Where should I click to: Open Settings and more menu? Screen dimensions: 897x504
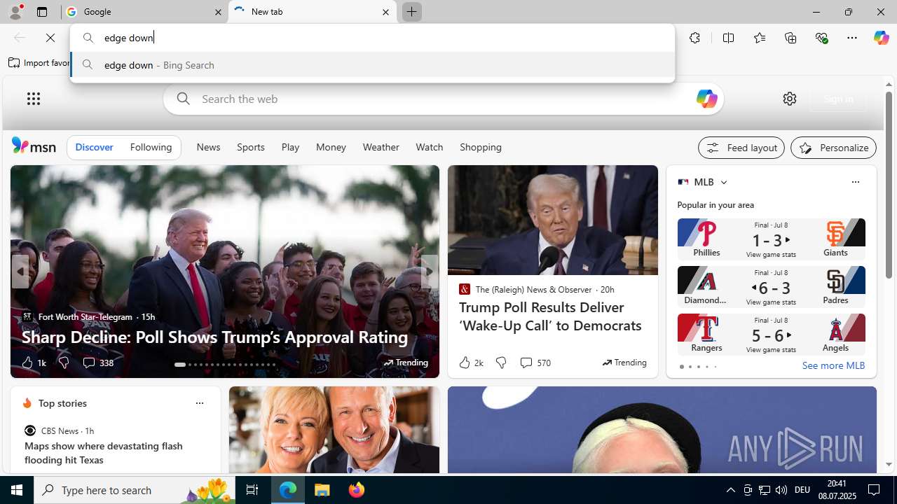point(852,38)
